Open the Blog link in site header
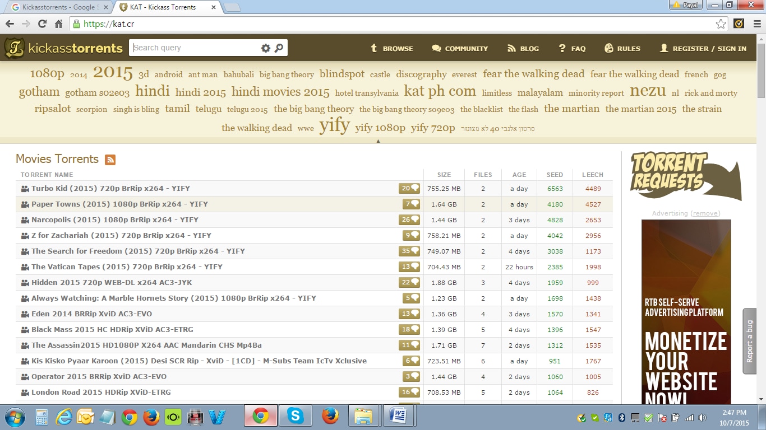 [523, 49]
